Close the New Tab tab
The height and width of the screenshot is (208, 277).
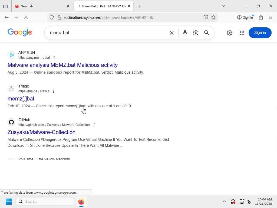[x=68, y=6]
